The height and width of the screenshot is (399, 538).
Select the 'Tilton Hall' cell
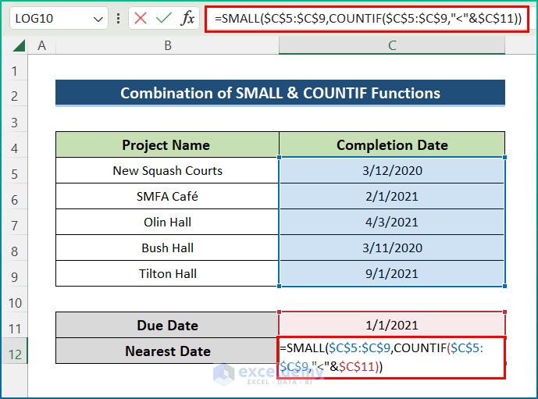pos(167,273)
